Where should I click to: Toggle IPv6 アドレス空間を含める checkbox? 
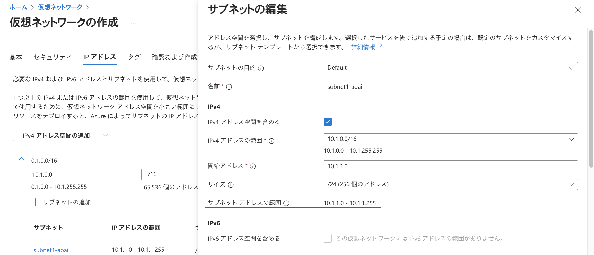click(327, 238)
